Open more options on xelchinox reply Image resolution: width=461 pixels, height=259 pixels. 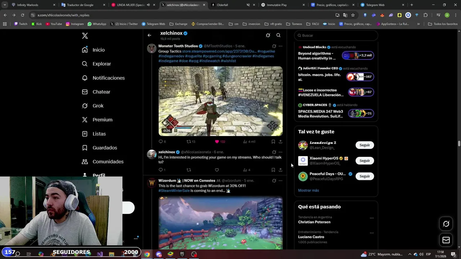coord(280,152)
